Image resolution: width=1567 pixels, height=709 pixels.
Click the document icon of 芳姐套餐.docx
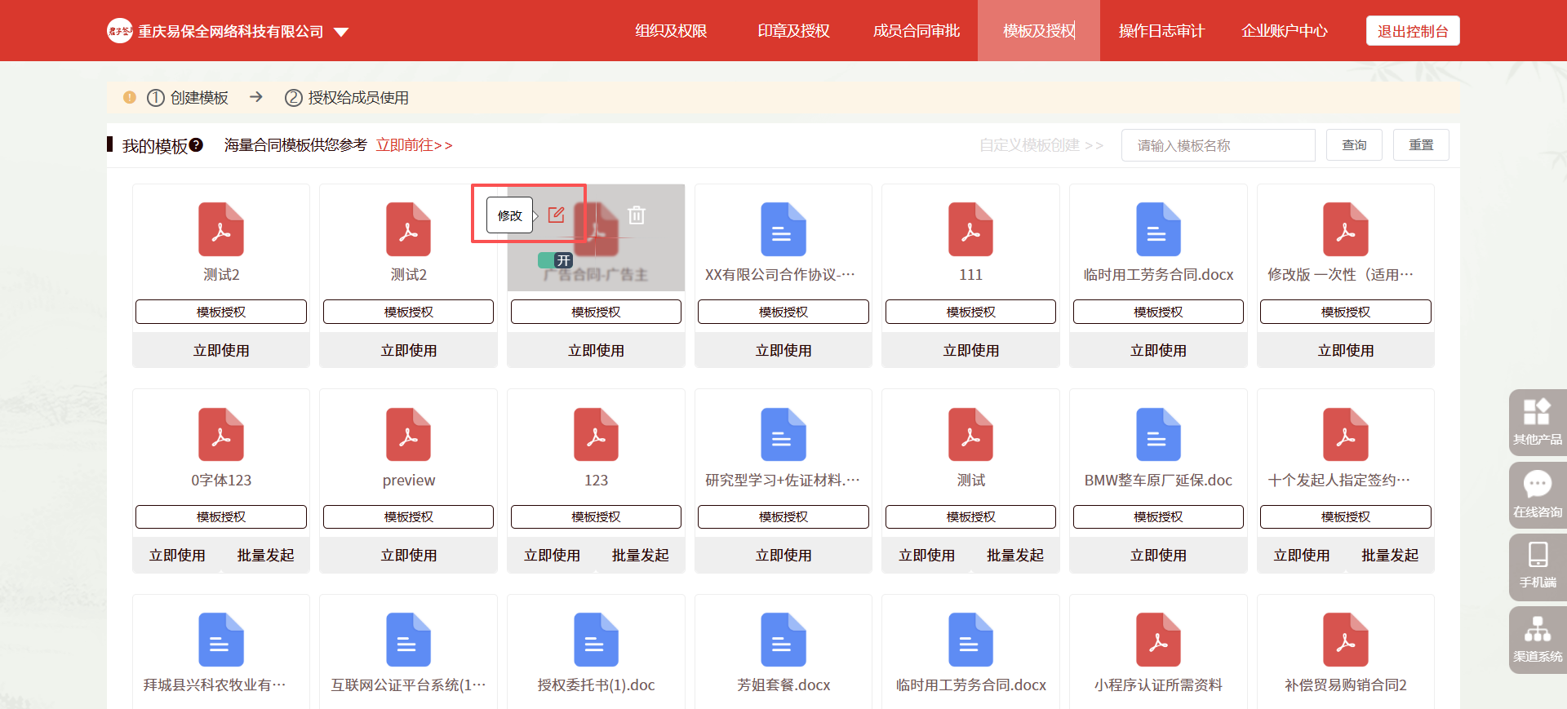click(x=783, y=640)
